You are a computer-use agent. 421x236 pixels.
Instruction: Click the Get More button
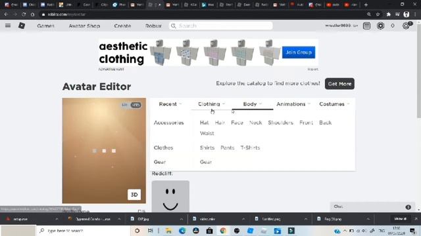point(339,84)
